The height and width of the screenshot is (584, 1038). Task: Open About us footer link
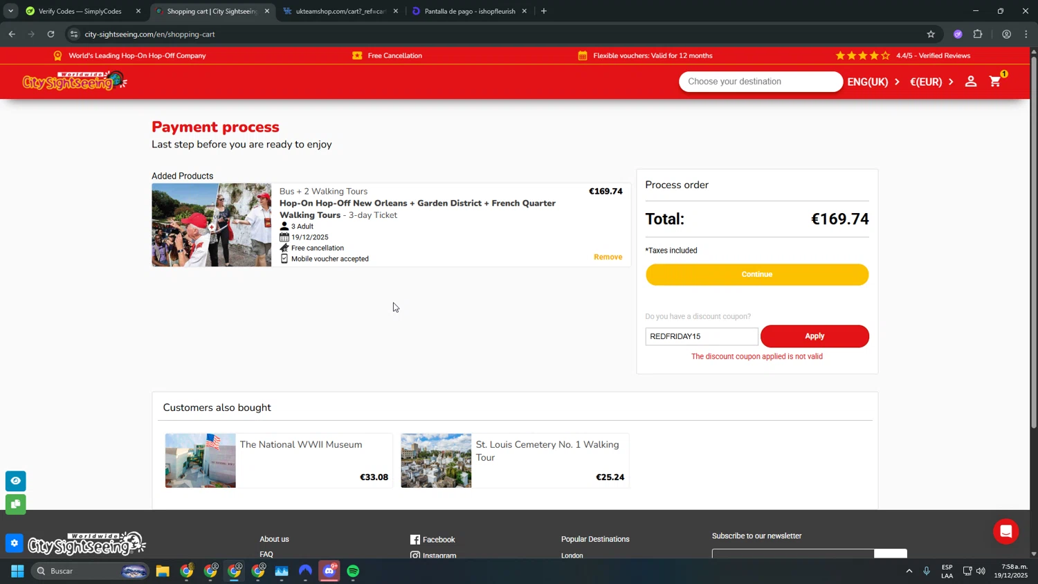click(274, 539)
